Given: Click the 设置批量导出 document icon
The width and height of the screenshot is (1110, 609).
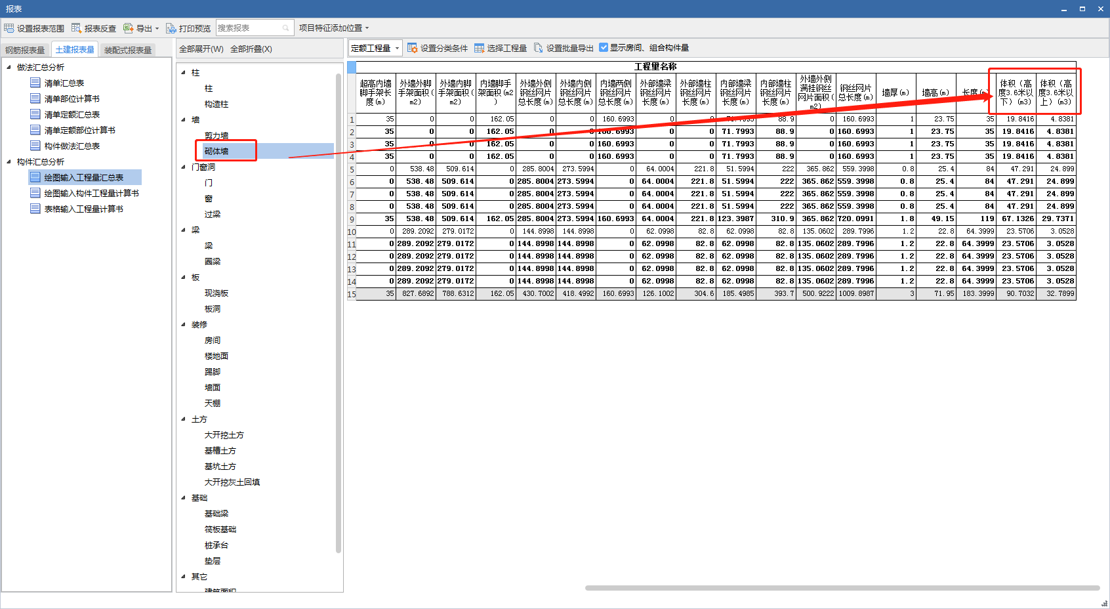Looking at the screenshot, I should click(538, 48).
